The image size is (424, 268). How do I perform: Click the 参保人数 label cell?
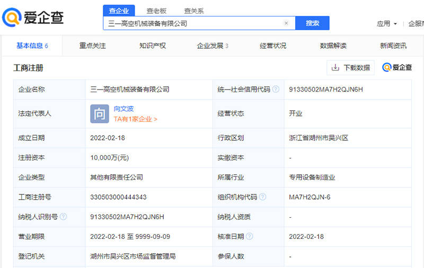[x=249, y=256]
